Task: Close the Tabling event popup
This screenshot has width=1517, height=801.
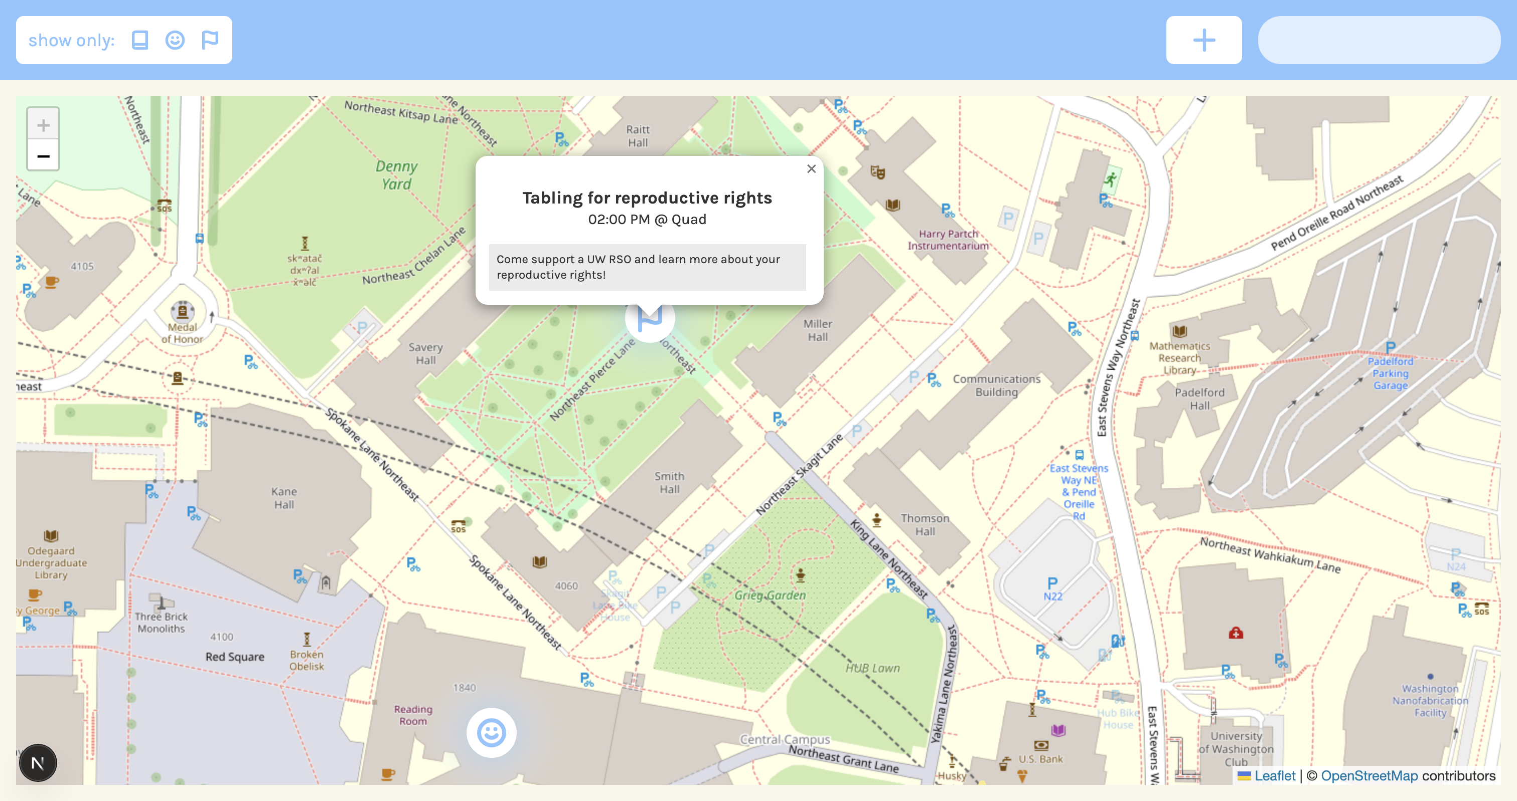Action: pyautogui.click(x=811, y=169)
